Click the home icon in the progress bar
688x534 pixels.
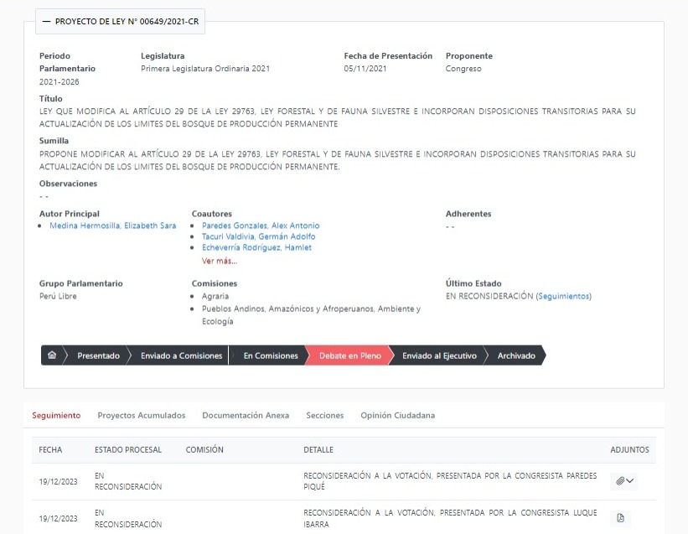[52, 355]
